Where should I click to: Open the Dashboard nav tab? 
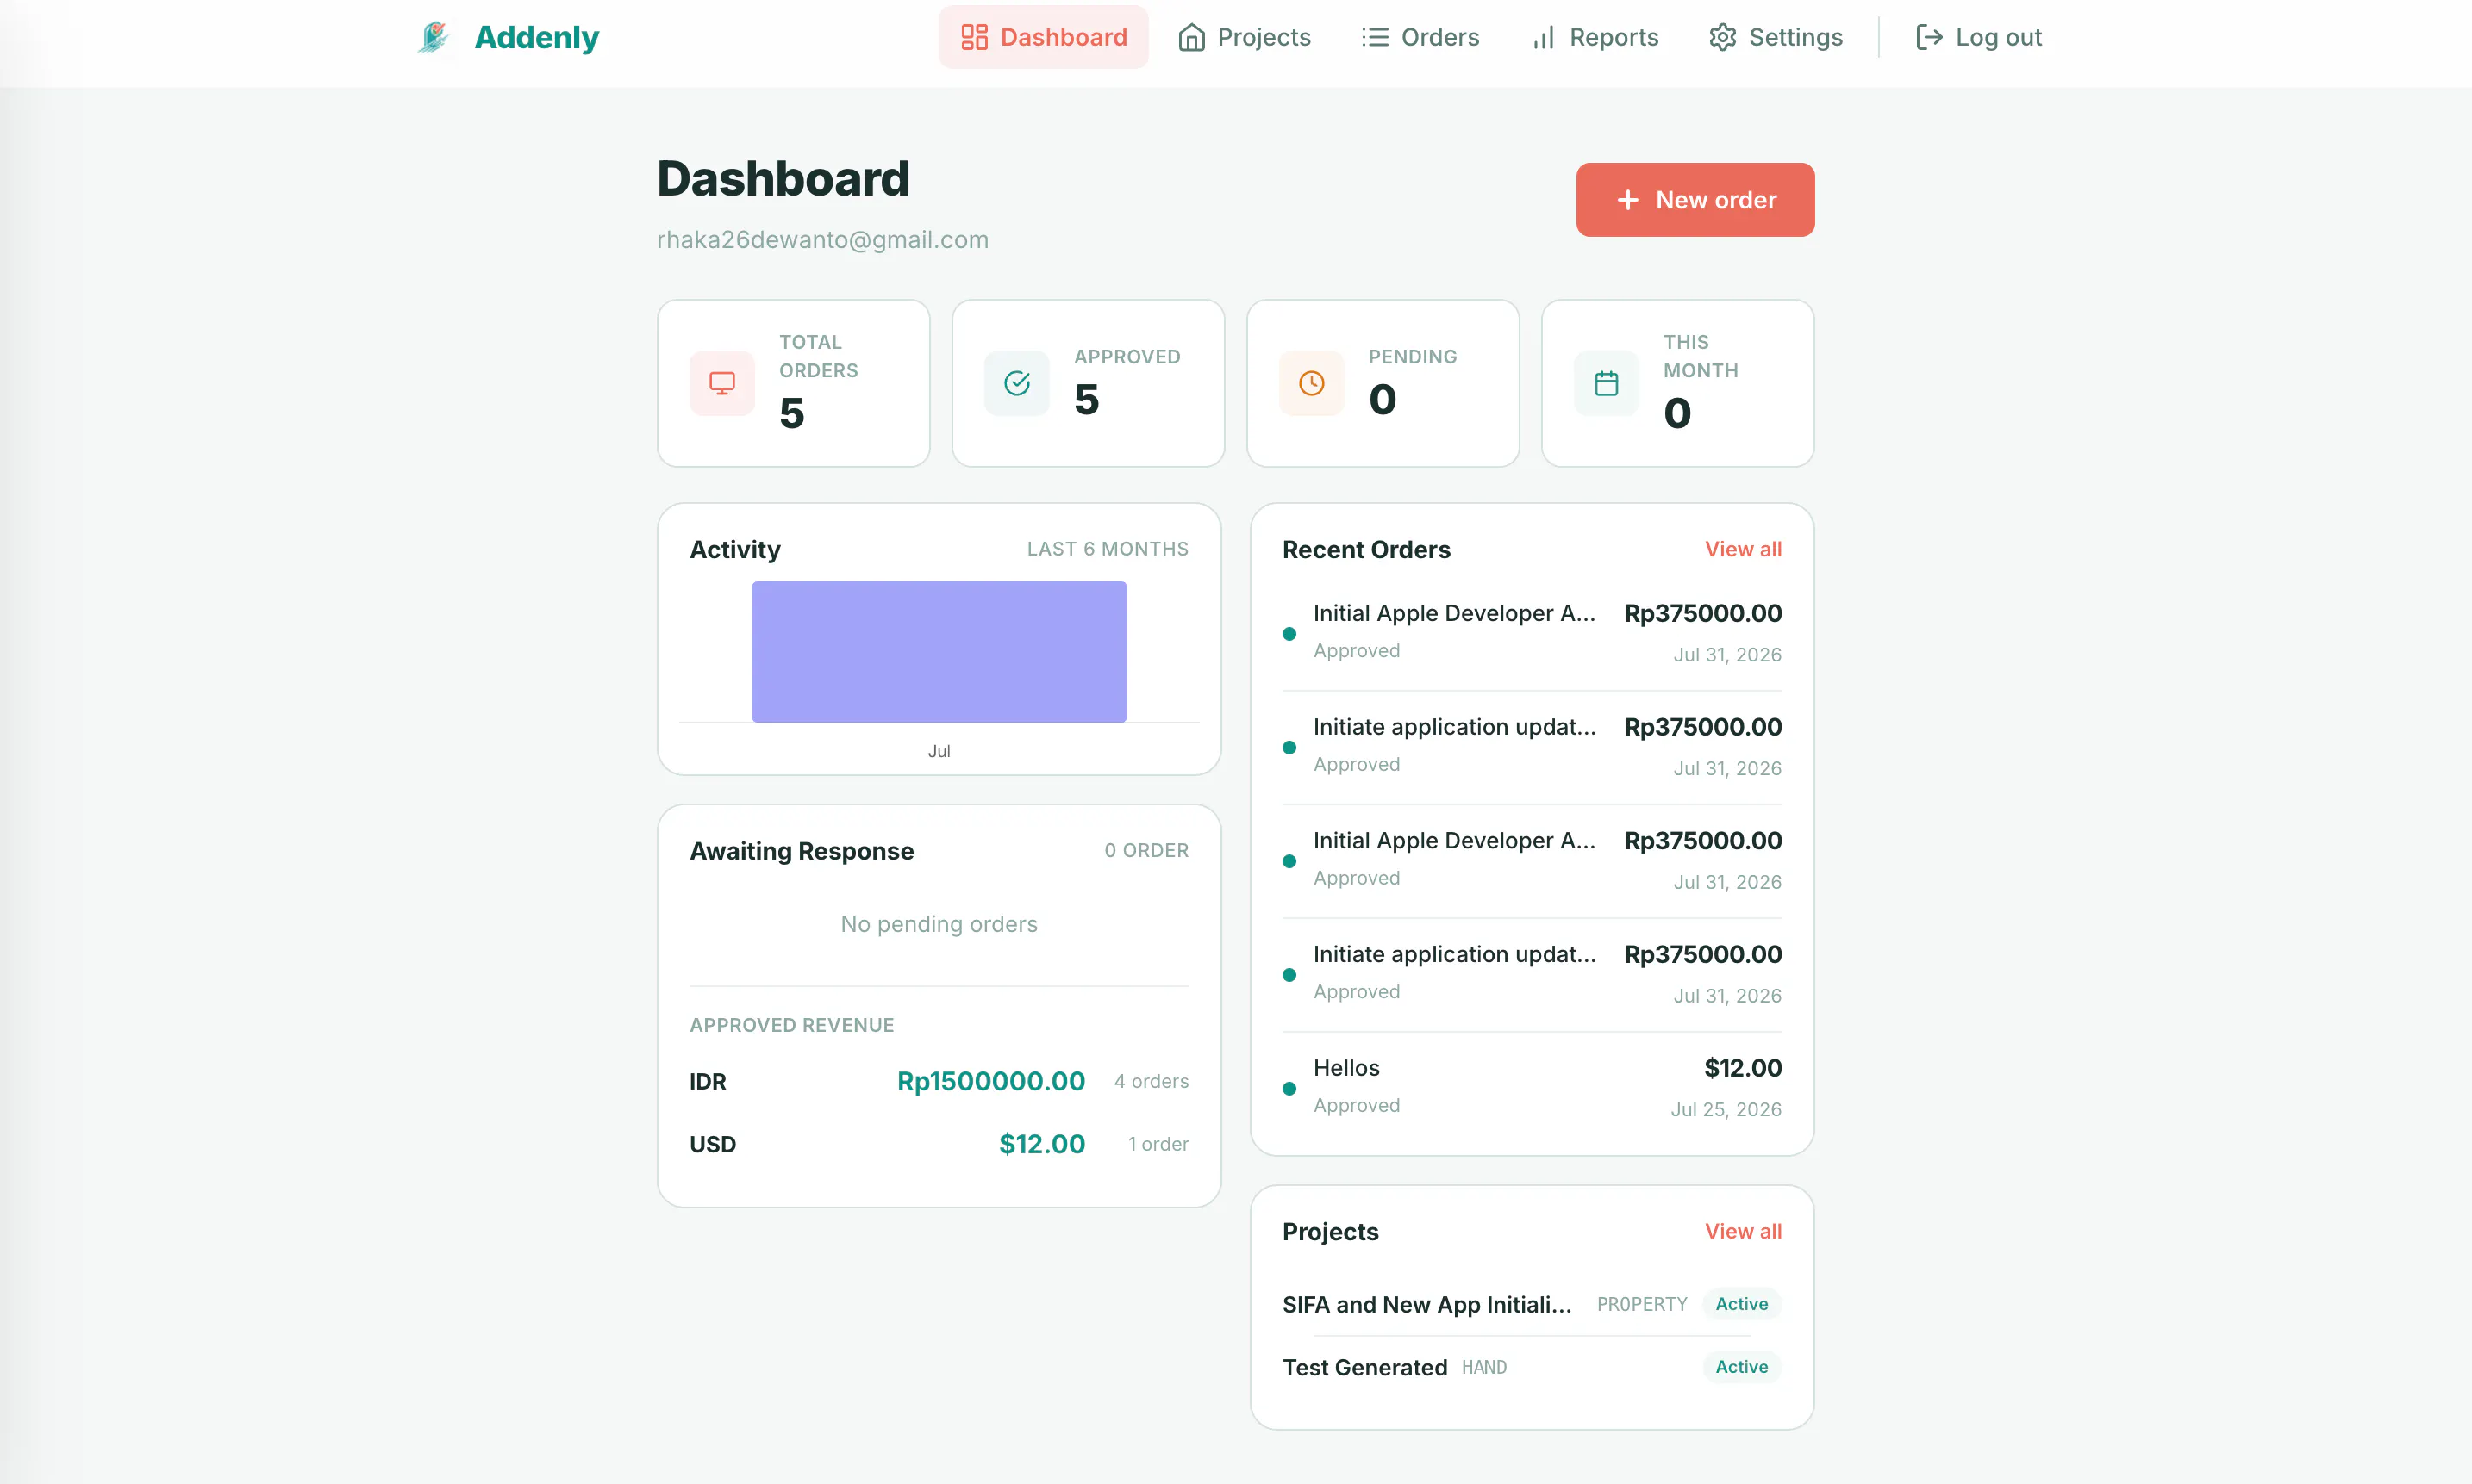(x=1044, y=37)
